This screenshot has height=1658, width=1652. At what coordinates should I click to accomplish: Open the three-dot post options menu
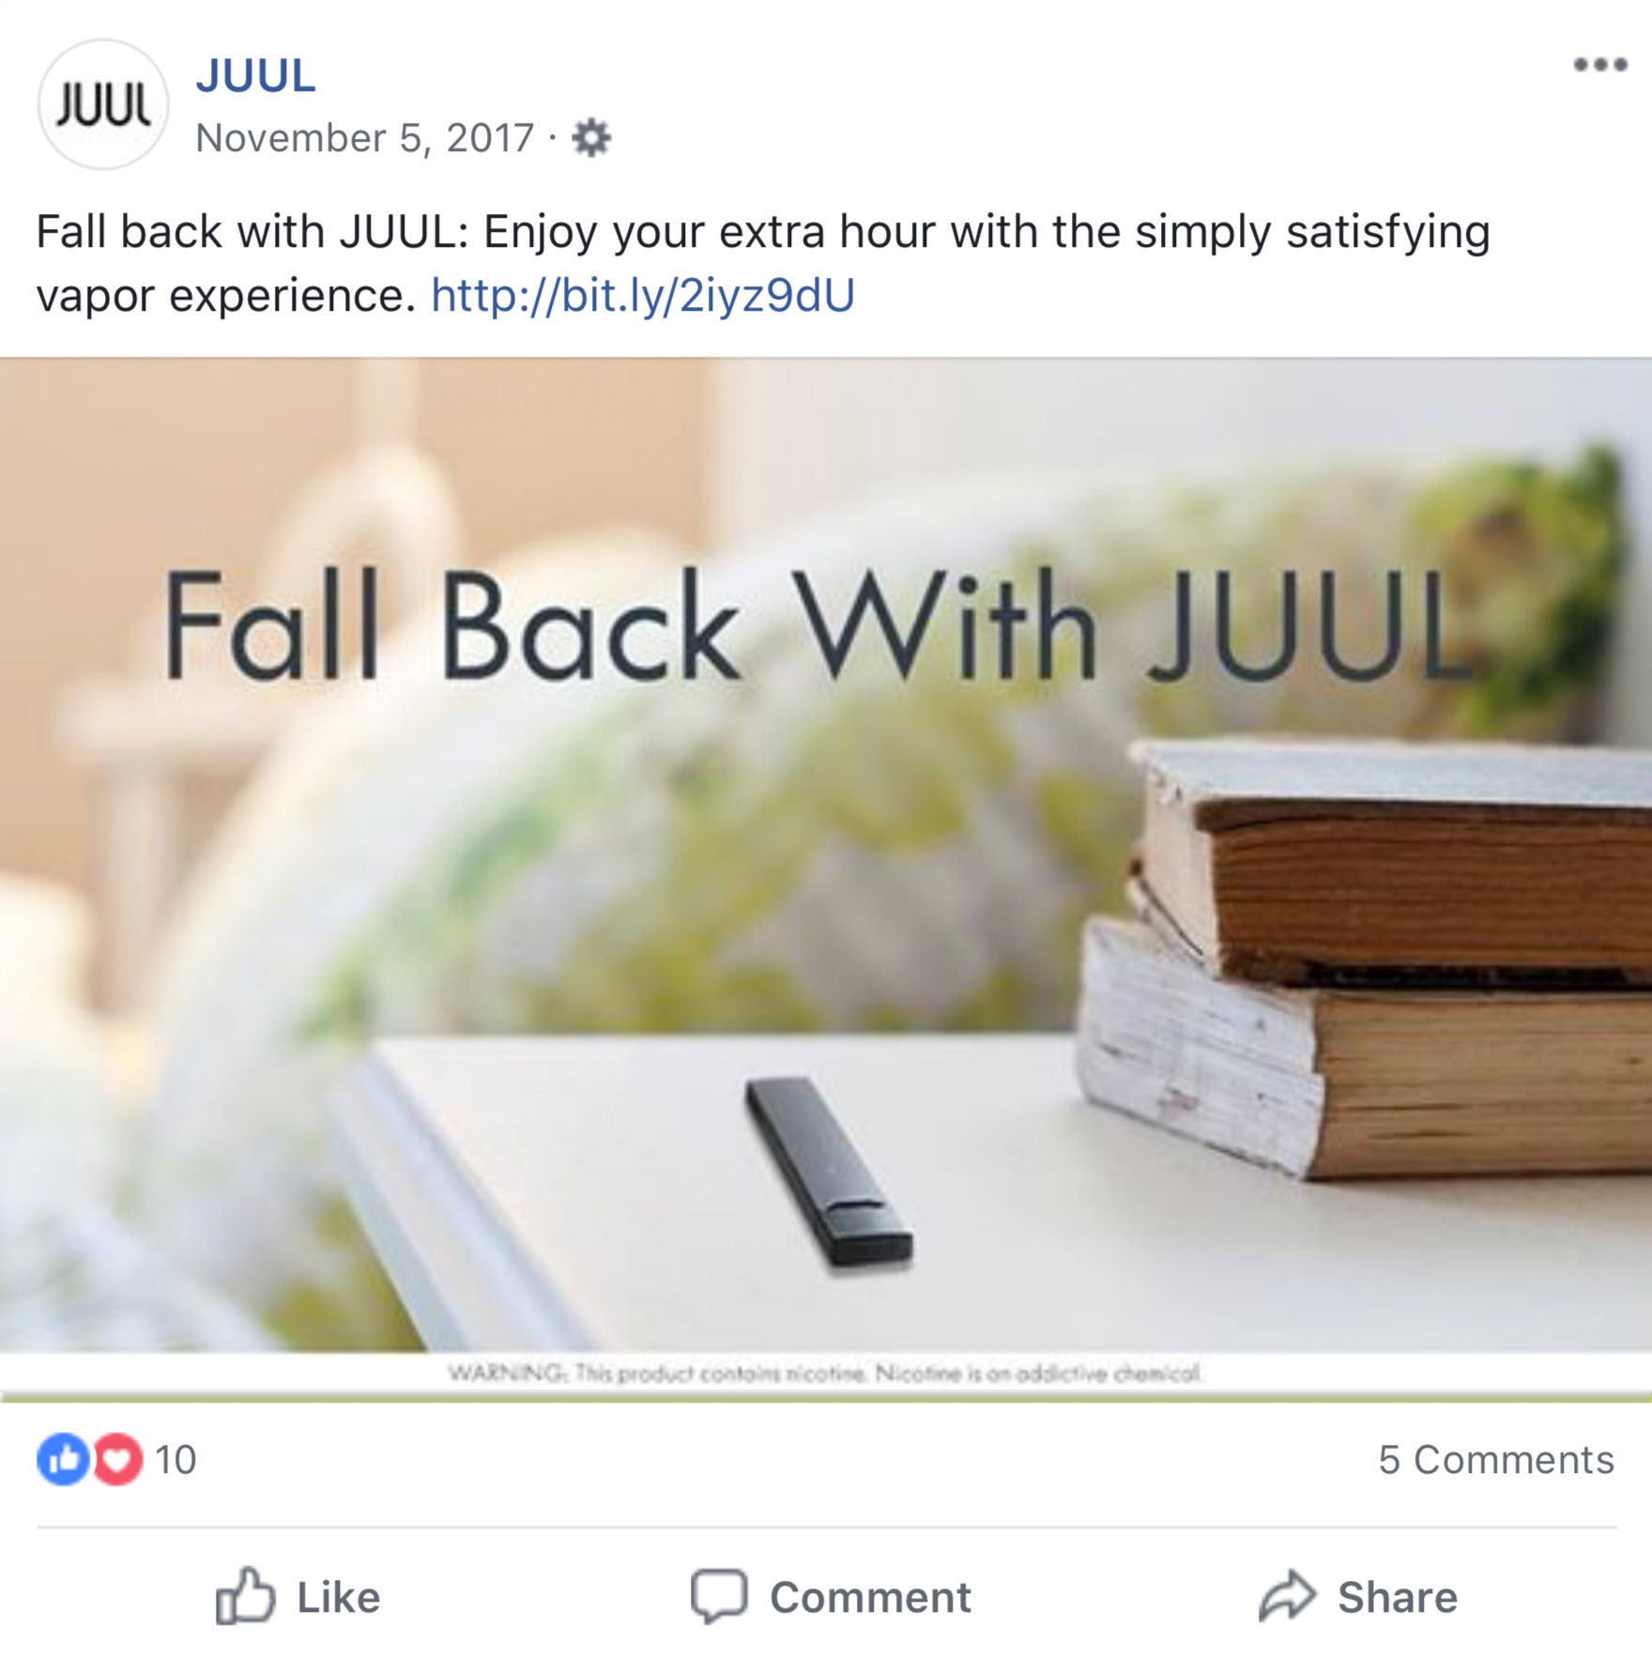pyautogui.click(x=1599, y=65)
